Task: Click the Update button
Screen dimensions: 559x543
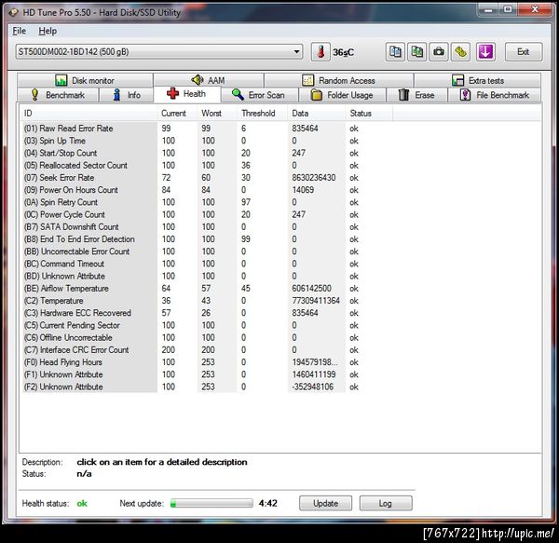Action: [325, 503]
